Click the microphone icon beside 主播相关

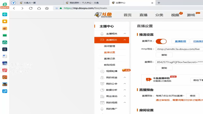click(102, 34)
